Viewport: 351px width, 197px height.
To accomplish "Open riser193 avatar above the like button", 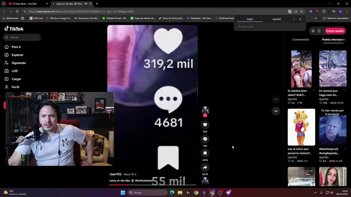I will click(205, 110).
